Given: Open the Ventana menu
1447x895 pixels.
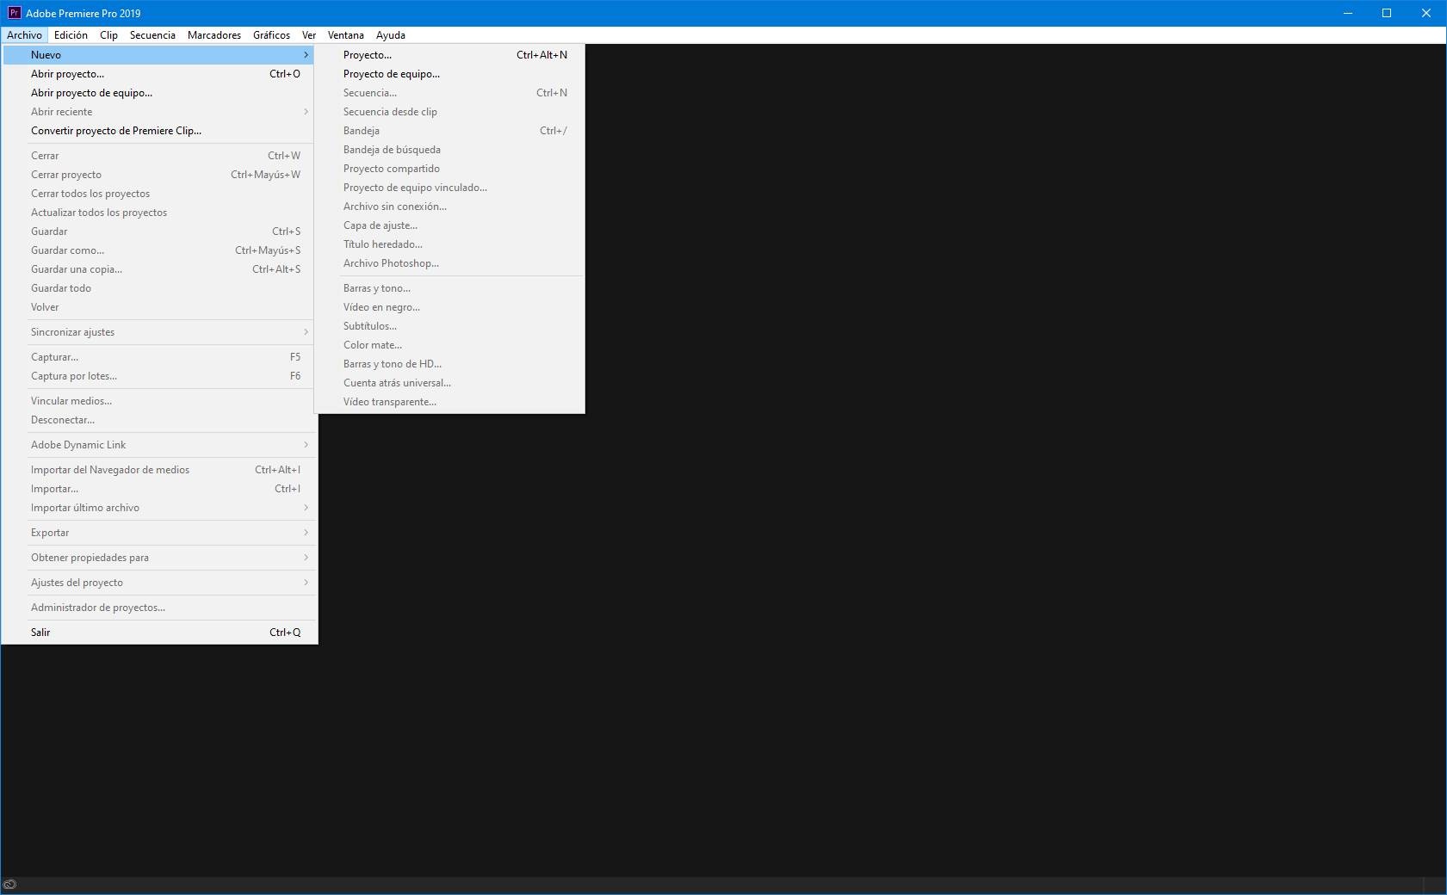Looking at the screenshot, I should [346, 35].
